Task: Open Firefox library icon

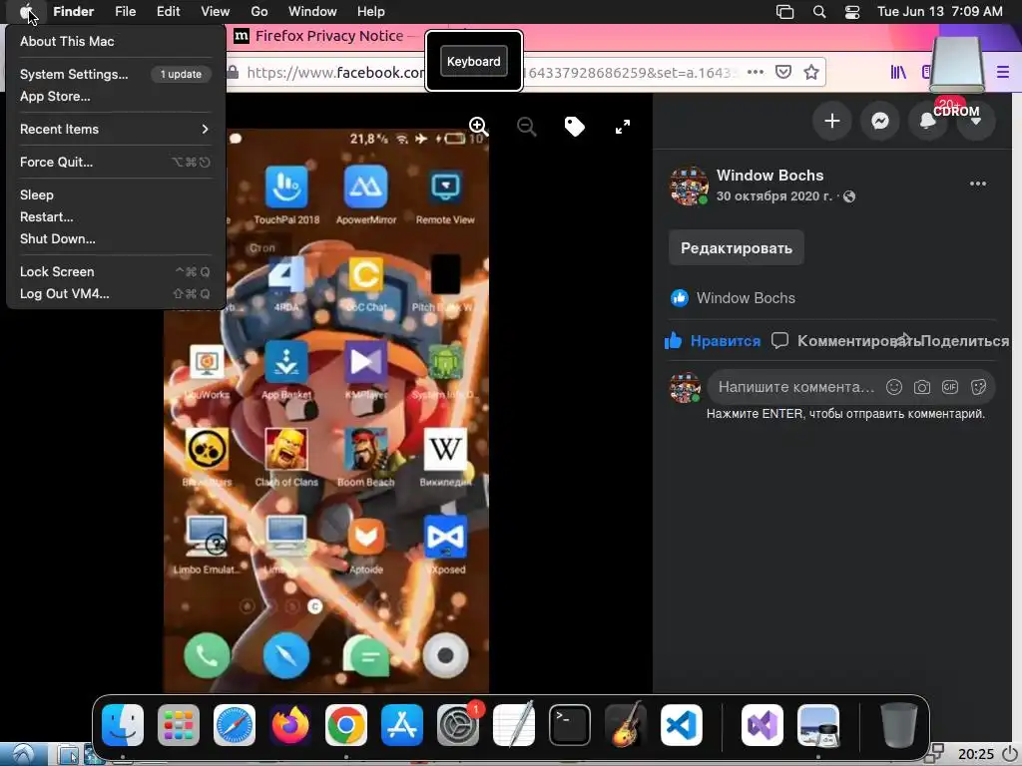Action: [898, 72]
